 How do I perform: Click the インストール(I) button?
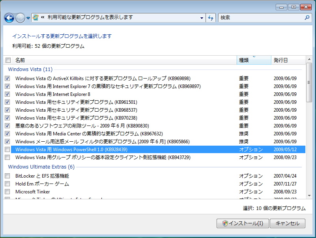[243, 223]
